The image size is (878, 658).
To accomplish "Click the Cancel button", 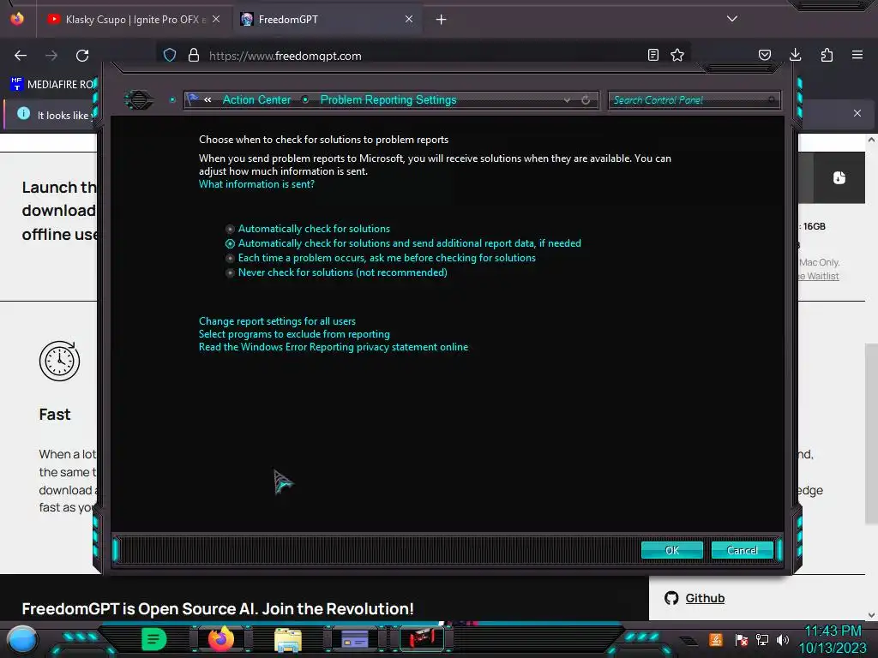I will tap(742, 550).
